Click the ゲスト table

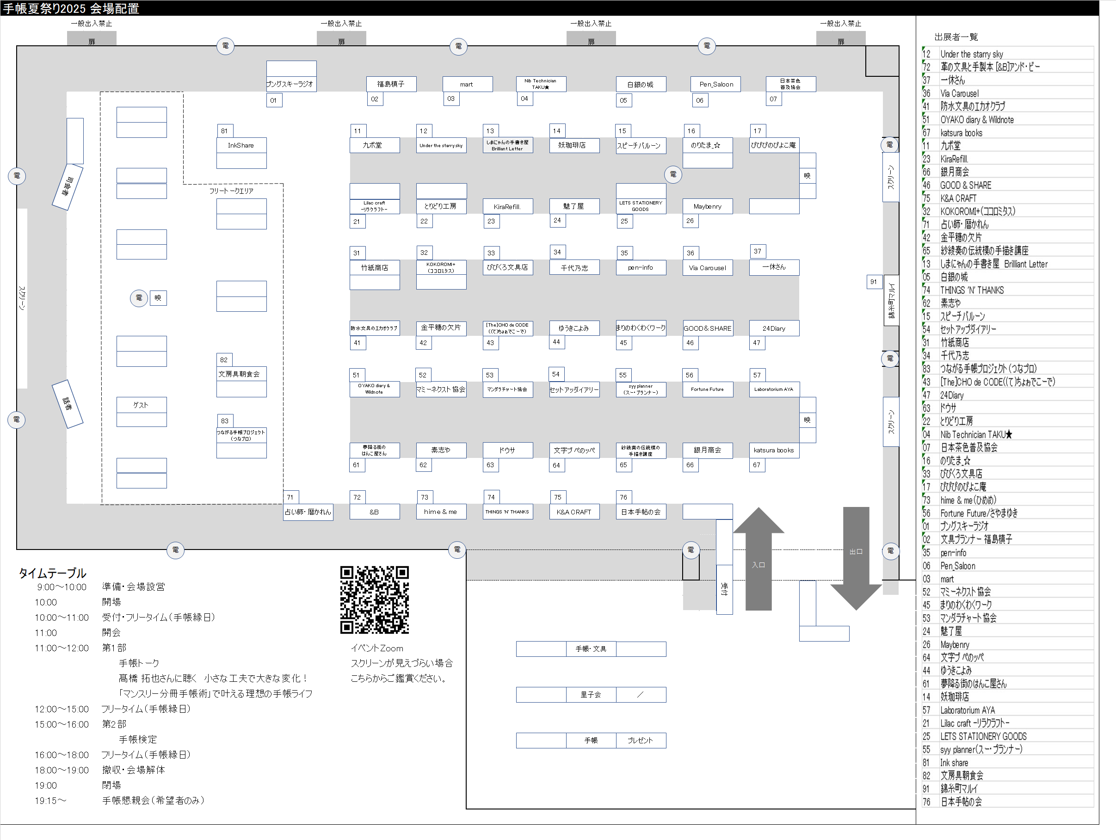[x=141, y=405]
